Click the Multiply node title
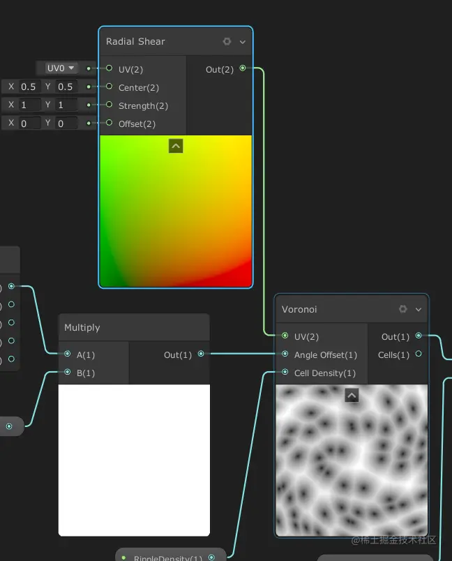 [x=82, y=327]
